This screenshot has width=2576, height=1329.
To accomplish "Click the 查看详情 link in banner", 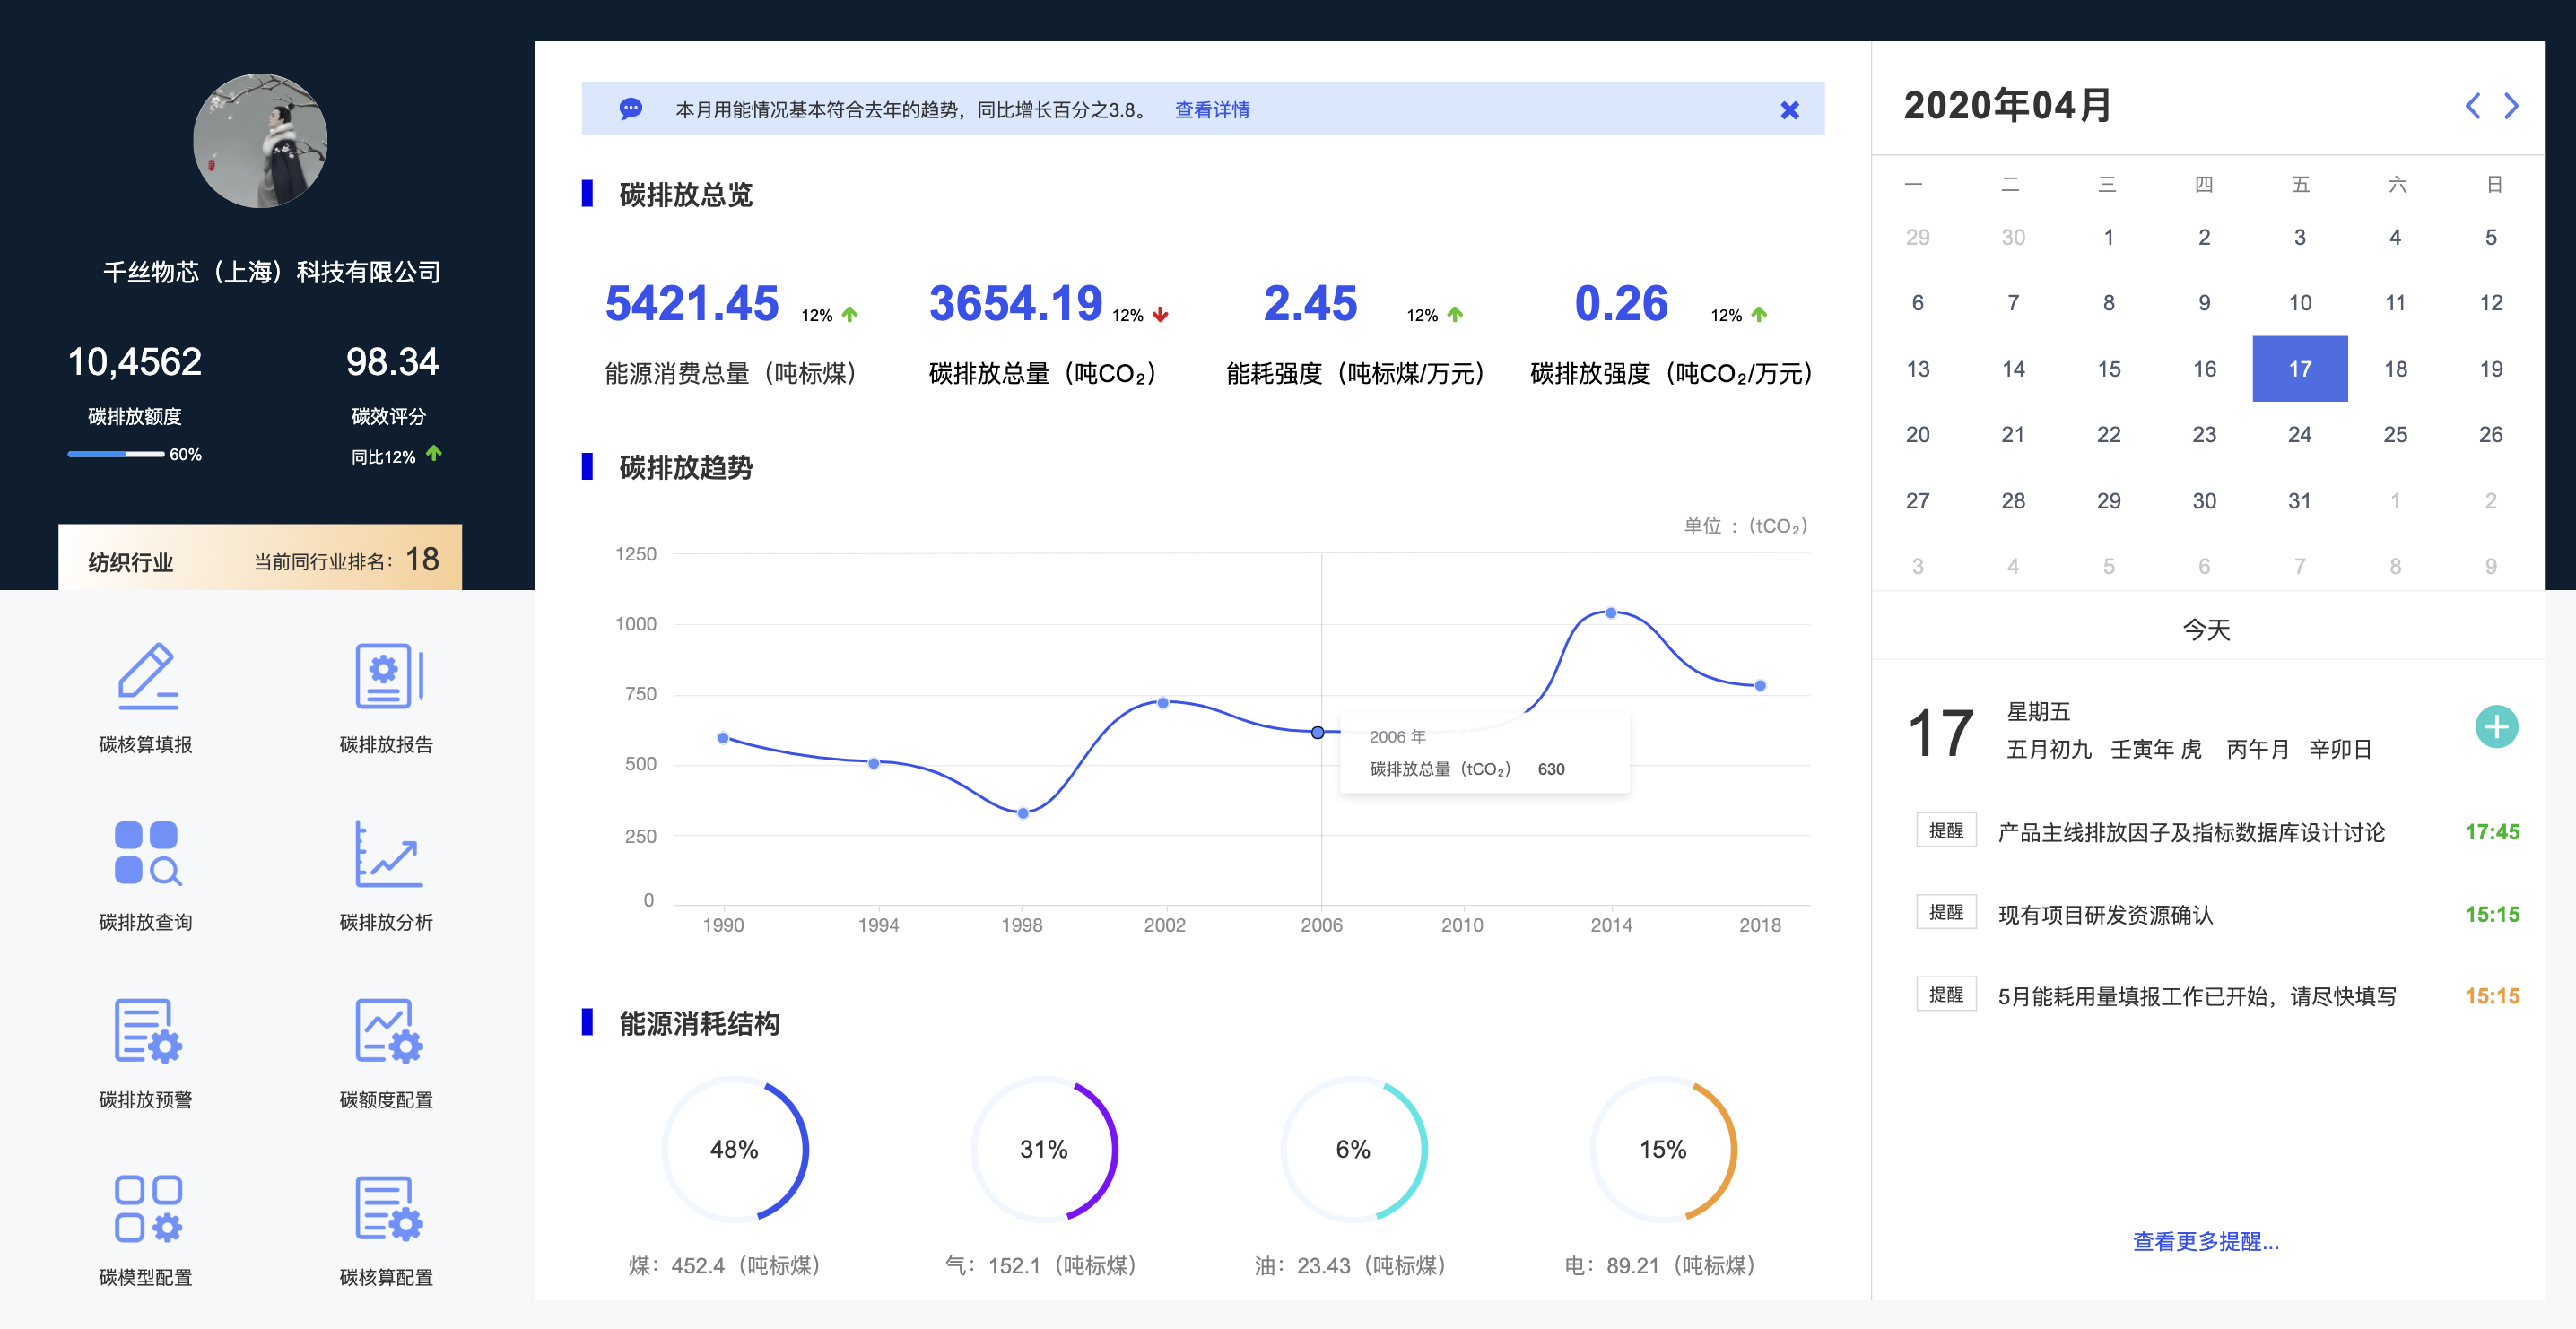I will 1211,110.
